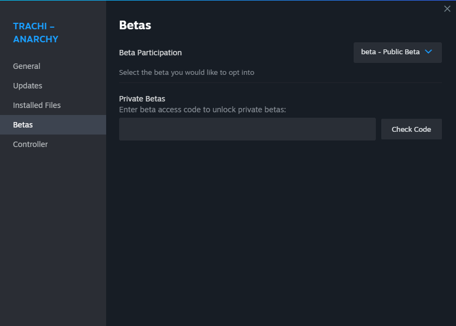The height and width of the screenshot is (326, 456).
Task: Focus the beta access code input field
Action: tap(247, 129)
